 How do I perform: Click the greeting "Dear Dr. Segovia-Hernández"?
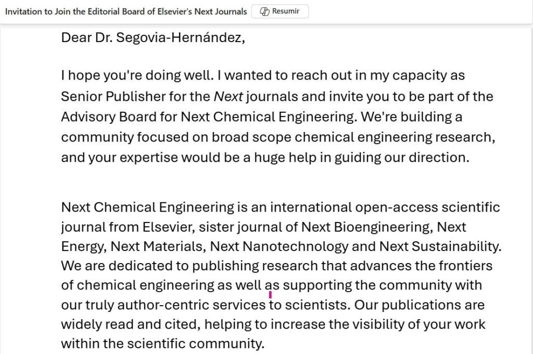point(153,37)
